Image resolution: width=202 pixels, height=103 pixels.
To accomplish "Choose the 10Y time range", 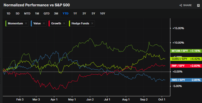I will (103, 13).
